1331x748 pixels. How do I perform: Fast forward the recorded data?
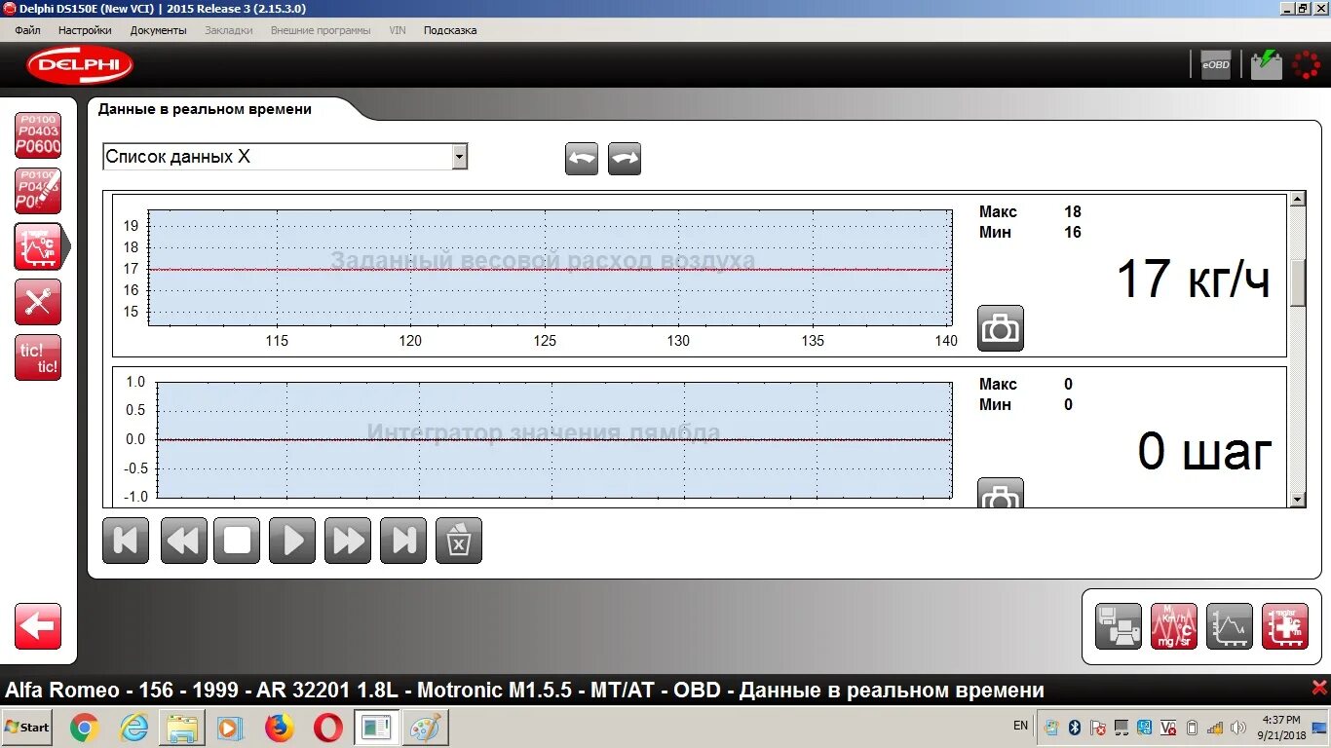348,541
